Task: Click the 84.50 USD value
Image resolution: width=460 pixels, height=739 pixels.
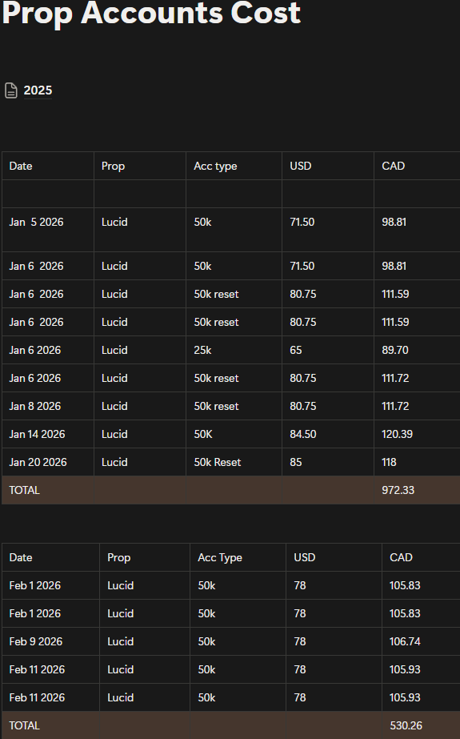Action: click(302, 434)
